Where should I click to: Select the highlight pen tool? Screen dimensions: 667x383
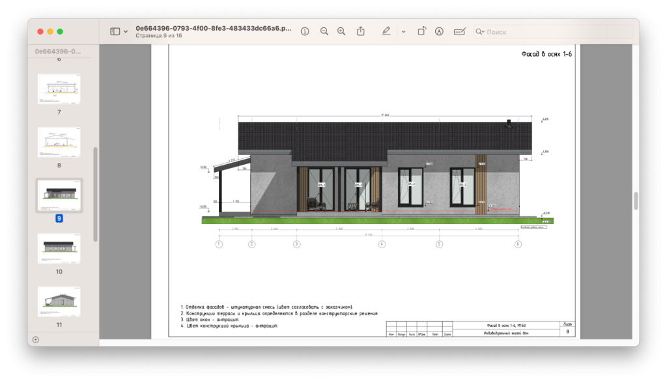(x=386, y=31)
